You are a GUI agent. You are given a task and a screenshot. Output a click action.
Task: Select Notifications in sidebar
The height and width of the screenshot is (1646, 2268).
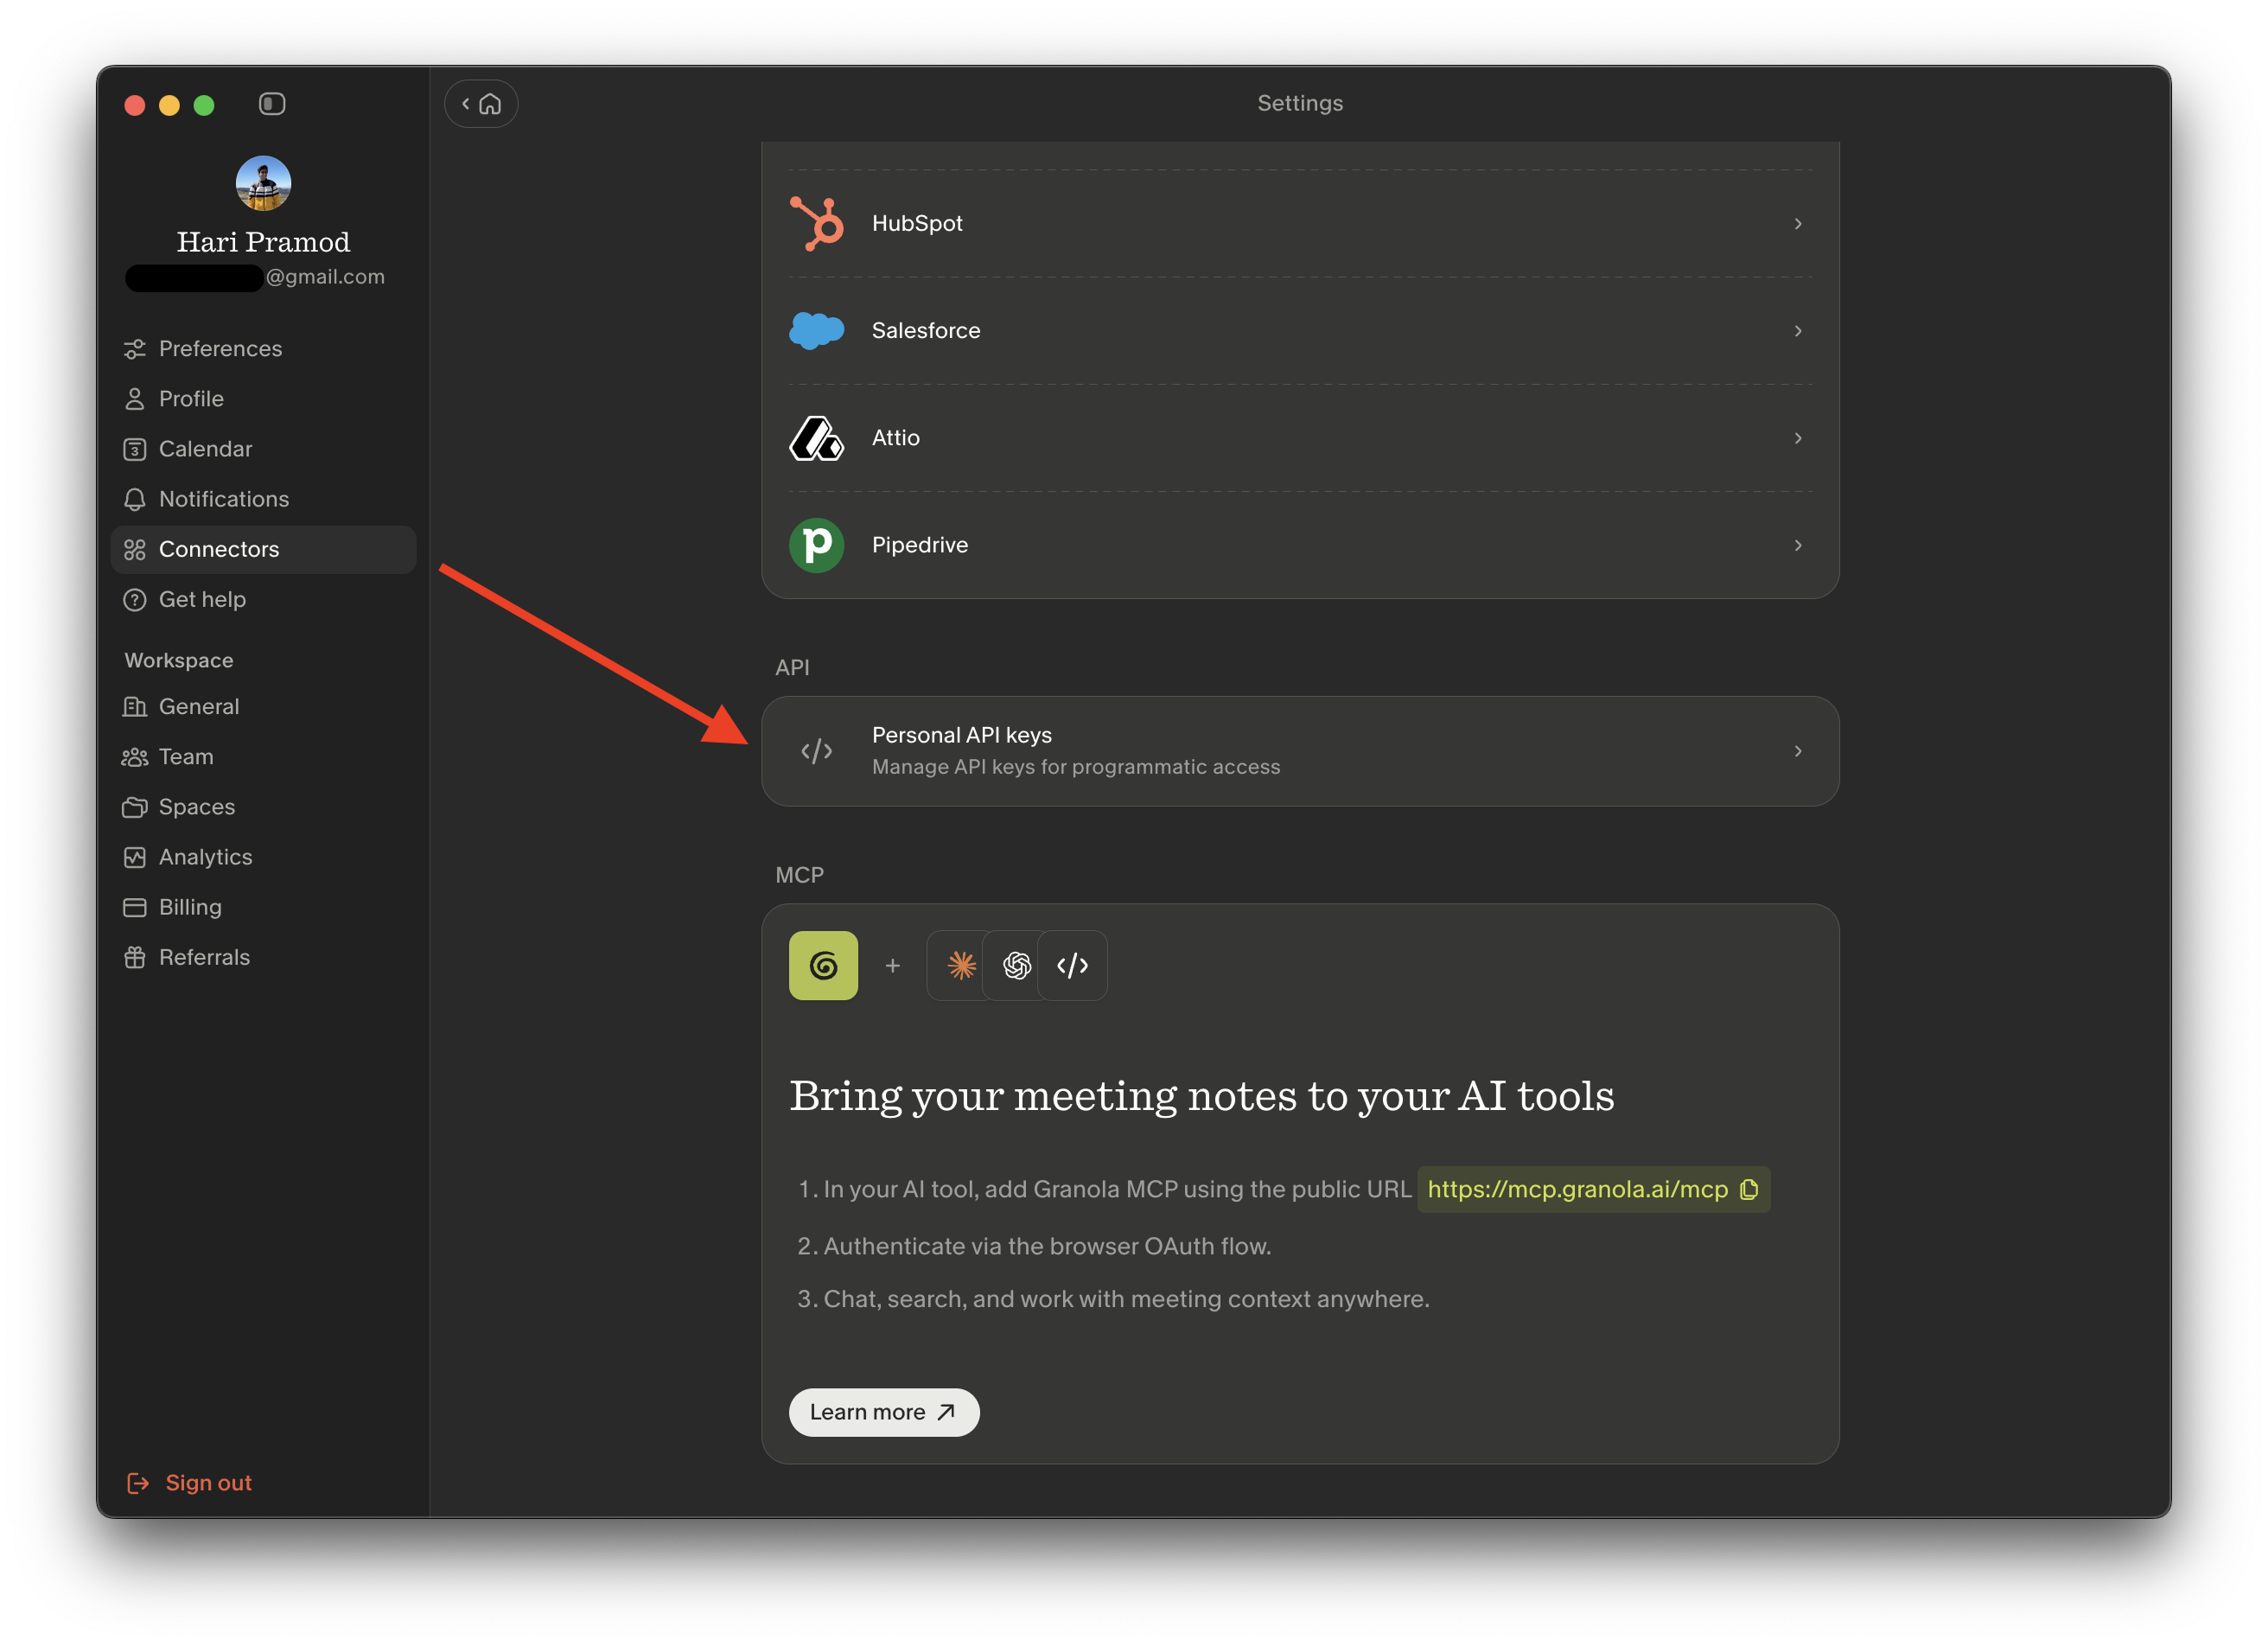click(263, 499)
